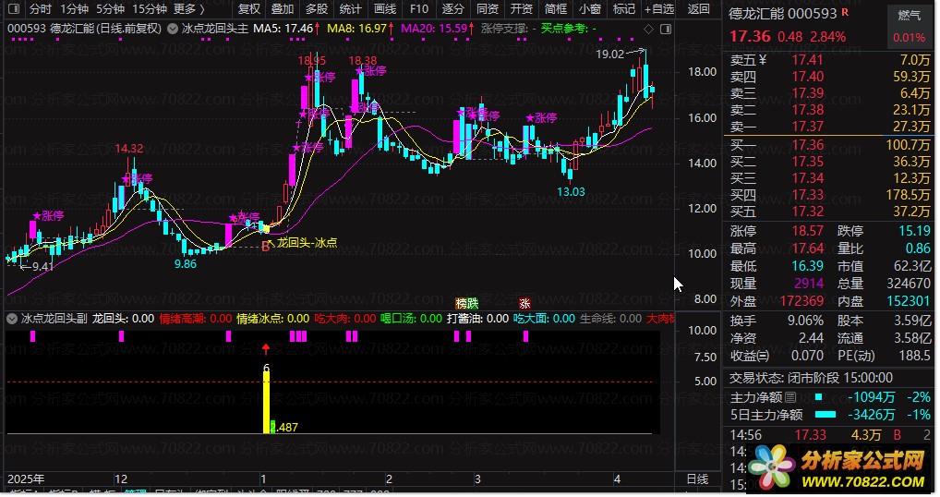Open the 更多 timeframe dropdown

click(188, 9)
